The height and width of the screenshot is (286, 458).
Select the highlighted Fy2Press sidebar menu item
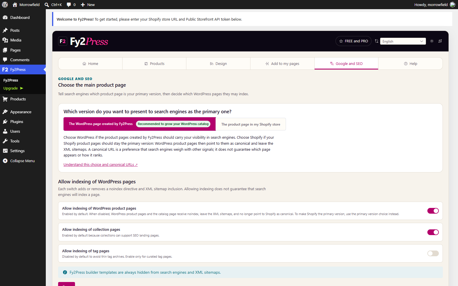pos(23,69)
